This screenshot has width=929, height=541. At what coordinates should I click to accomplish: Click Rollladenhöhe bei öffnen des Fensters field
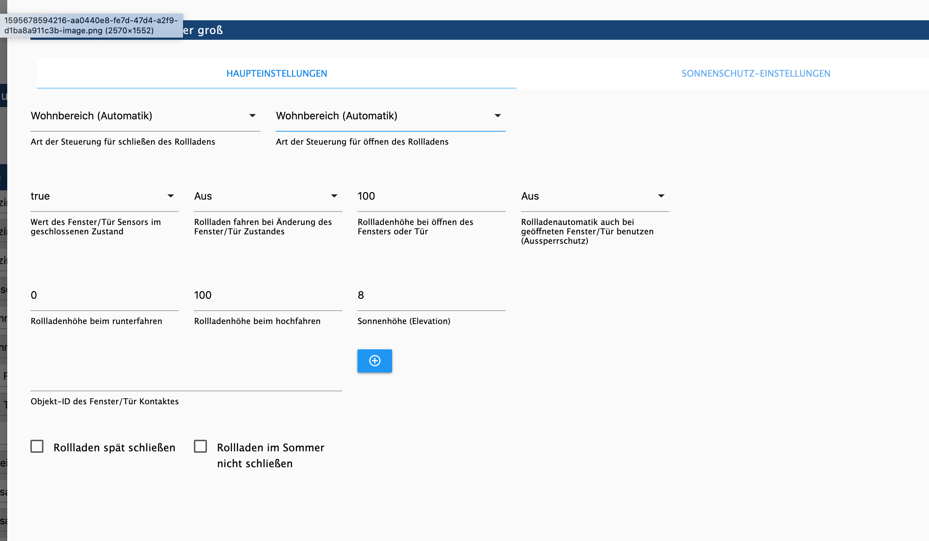pyautogui.click(x=432, y=196)
